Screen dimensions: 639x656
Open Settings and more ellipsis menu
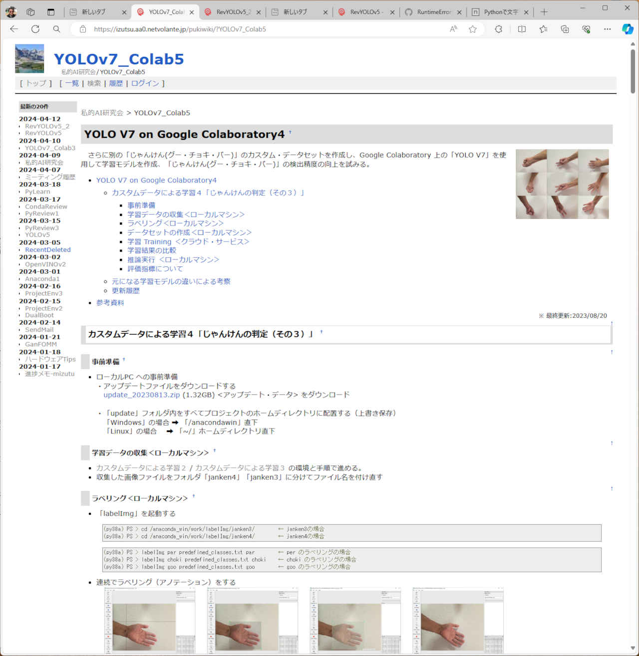pyautogui.click(x=607, y=29)
